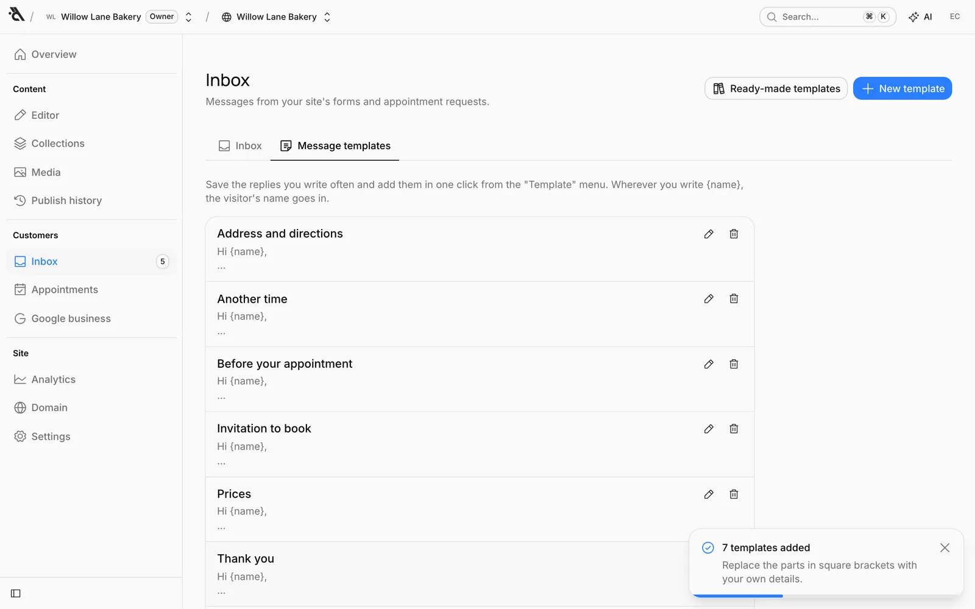Open the AI assistant
Screen dimensions: 975x609
click(x=920, y=17)
